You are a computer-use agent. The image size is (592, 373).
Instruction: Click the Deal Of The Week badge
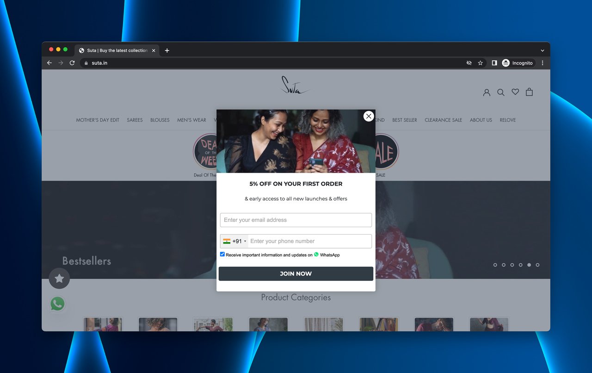(x=205, y=152)
